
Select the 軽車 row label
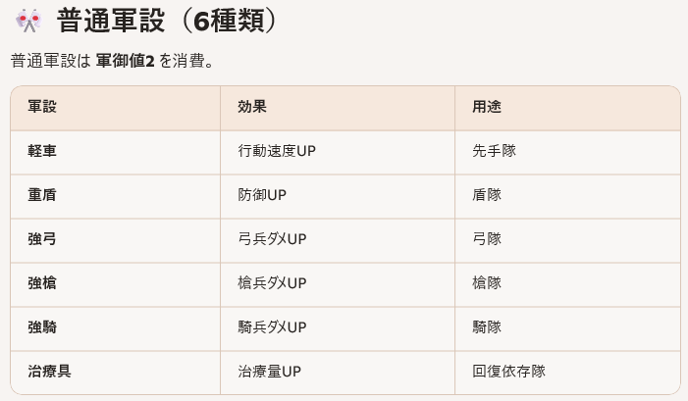42,152
